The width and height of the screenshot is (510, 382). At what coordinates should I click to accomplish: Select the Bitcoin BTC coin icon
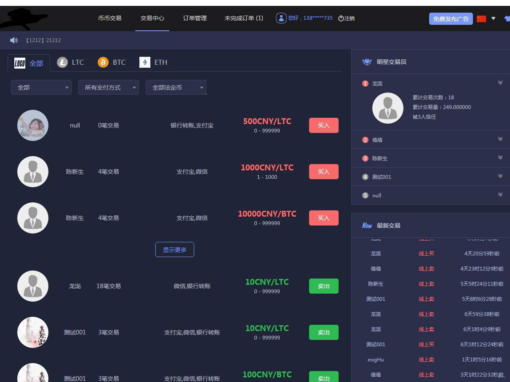tap(103, 63)
